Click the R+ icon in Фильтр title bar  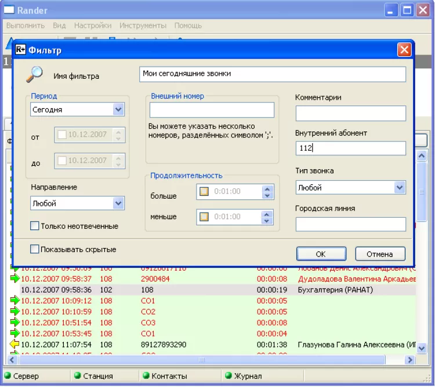(x=20, y=50)
